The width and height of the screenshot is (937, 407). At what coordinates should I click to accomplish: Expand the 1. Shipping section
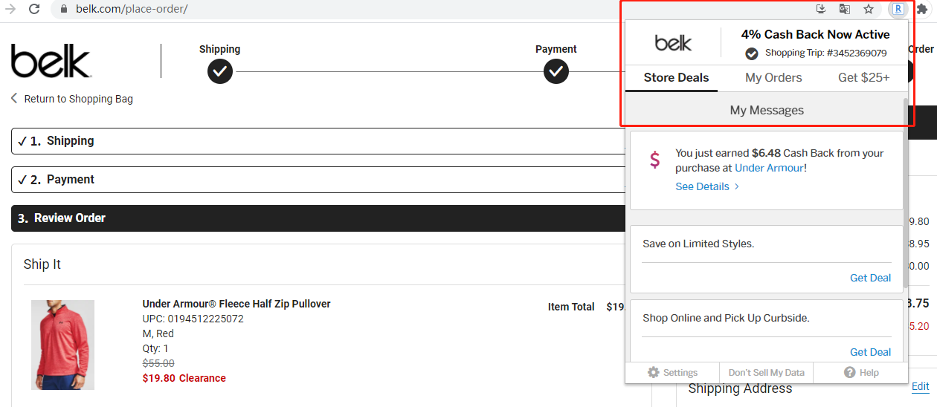click(318, 141)
